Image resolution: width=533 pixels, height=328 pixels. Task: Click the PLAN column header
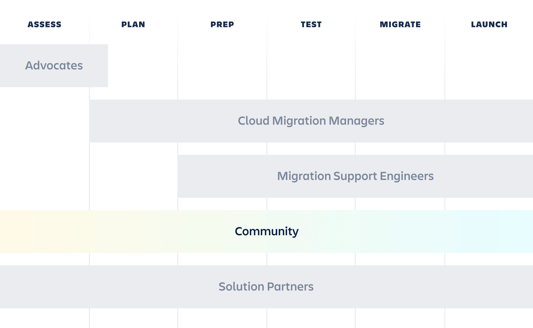(133, 25)
